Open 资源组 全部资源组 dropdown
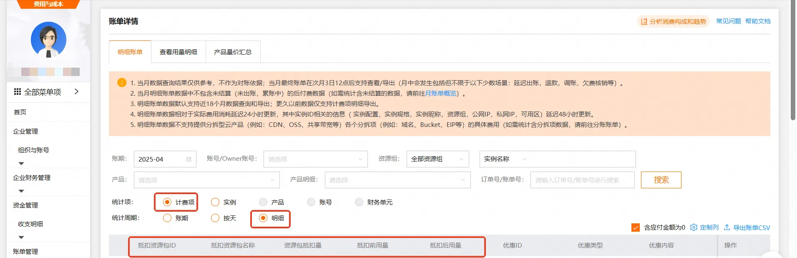 pyautogui.click(x=437, y=159)
